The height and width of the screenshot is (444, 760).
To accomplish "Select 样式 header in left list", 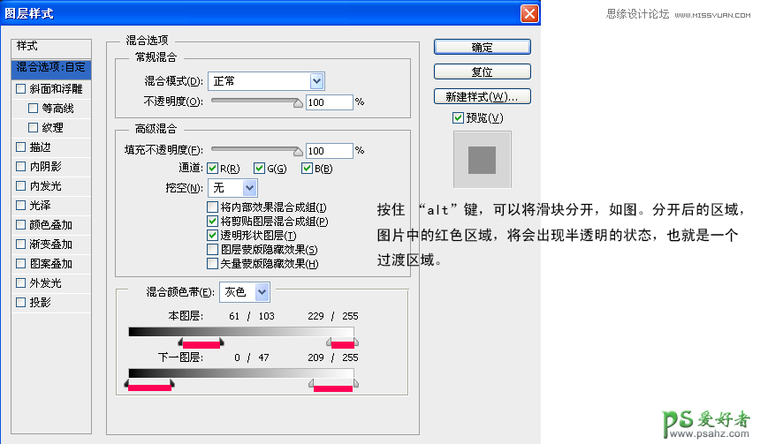I will pos(51,47).
